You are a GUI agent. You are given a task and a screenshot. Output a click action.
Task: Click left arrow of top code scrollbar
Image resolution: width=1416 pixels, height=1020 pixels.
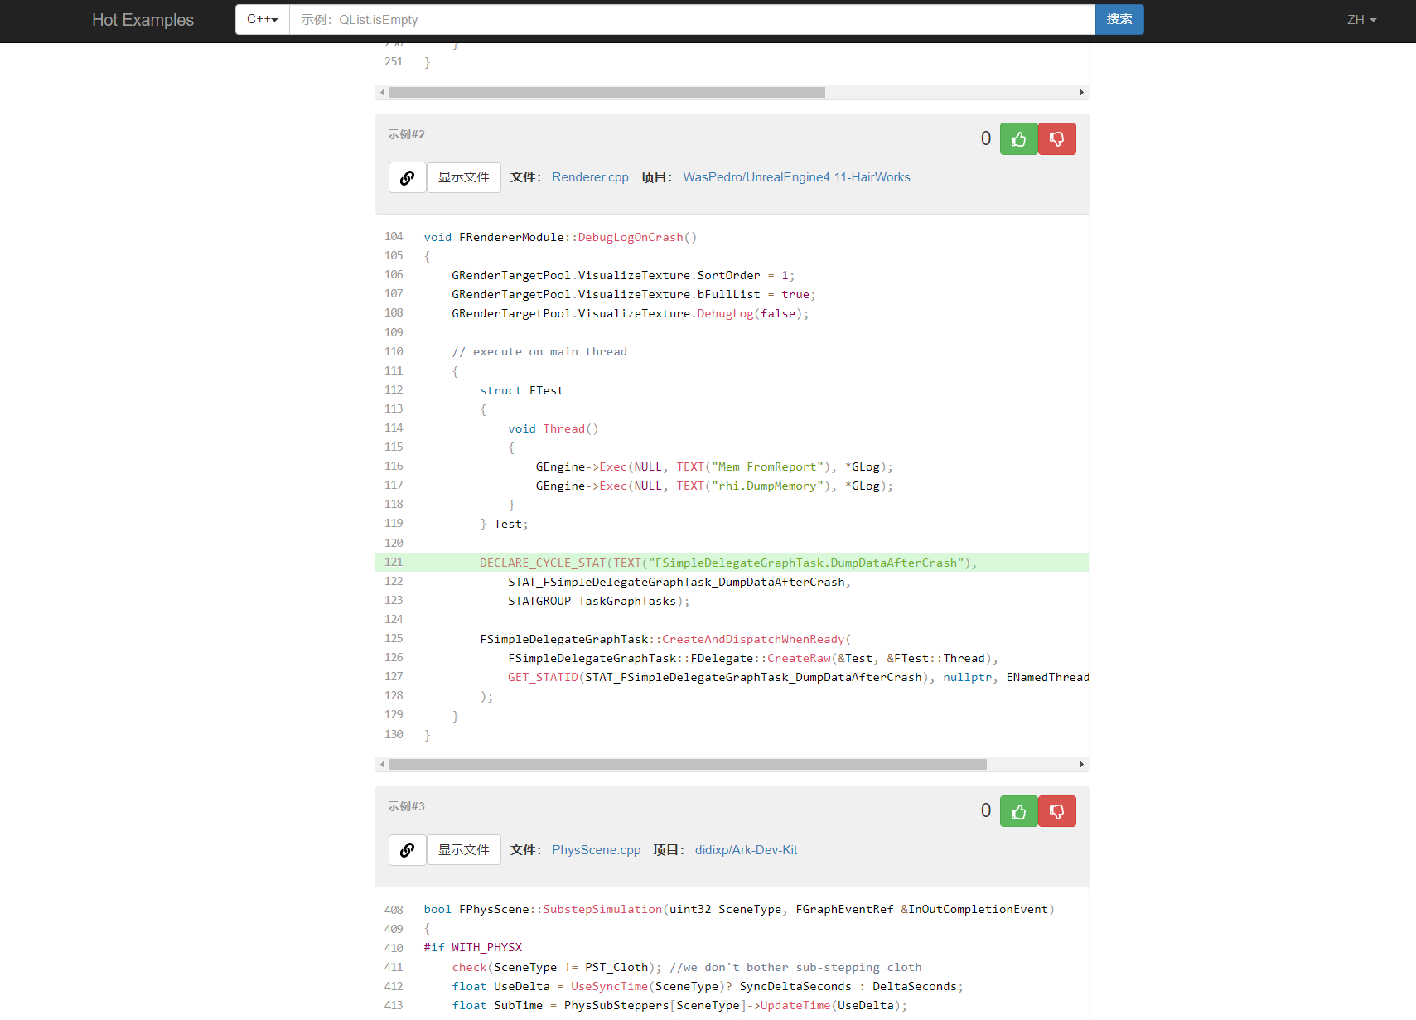(x=382, y=93)
